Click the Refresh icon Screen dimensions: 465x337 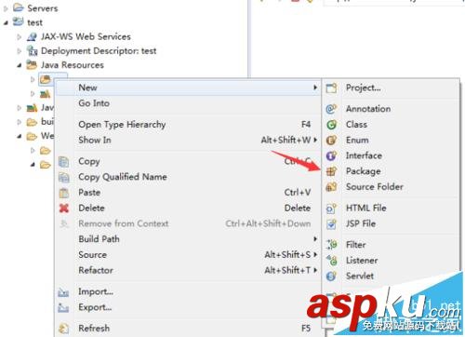63,329
